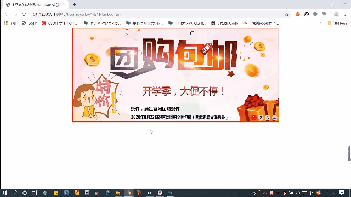This screenshot has width=351, height=197.
Task: Switch to carousel slide 1 indicator
Action: (254, 118)
